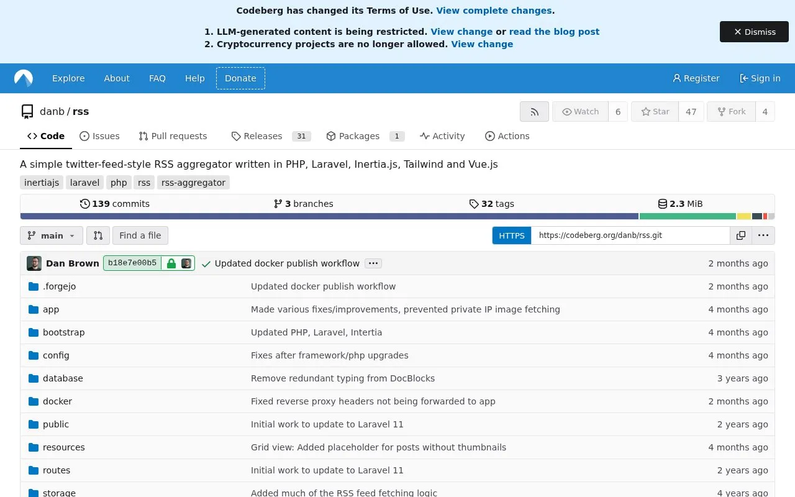
Task: View the 32 tags list
Action: (491, 204)
